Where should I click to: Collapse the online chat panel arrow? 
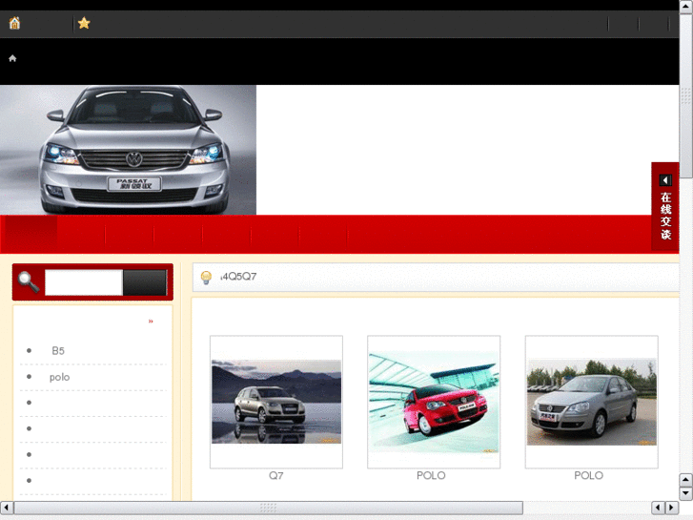[x=665, y=180]
